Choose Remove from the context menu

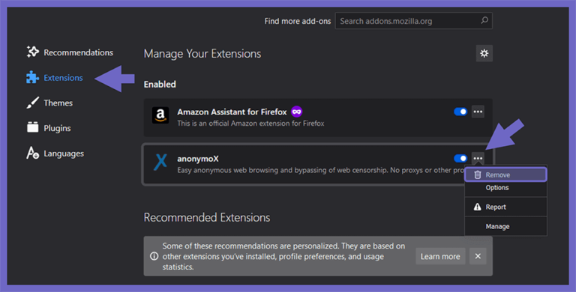click(x=505, y=174)
